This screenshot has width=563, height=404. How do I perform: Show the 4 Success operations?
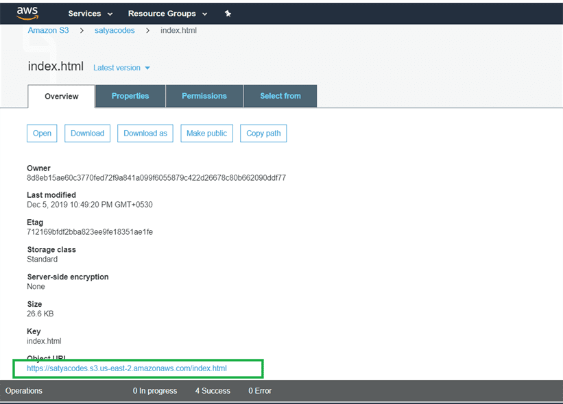(x=213, y=391)
